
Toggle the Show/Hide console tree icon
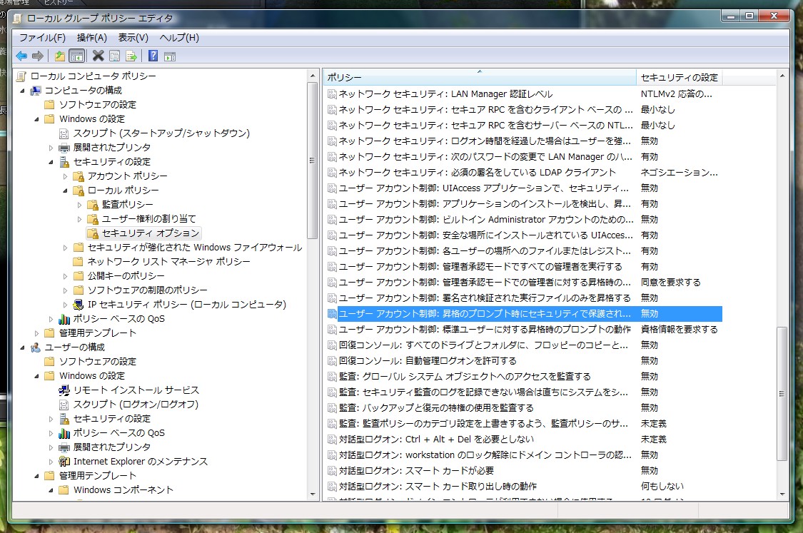click(76, 56)
